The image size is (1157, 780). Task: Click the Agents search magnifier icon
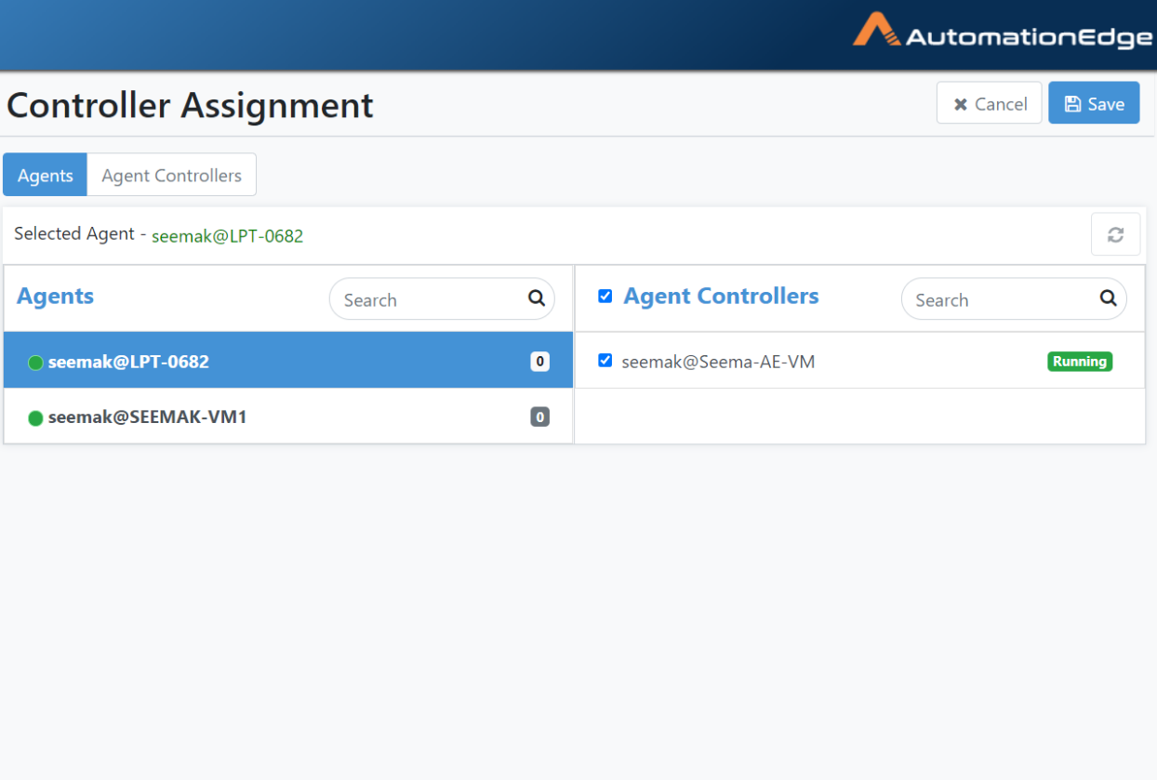(536, 298)
